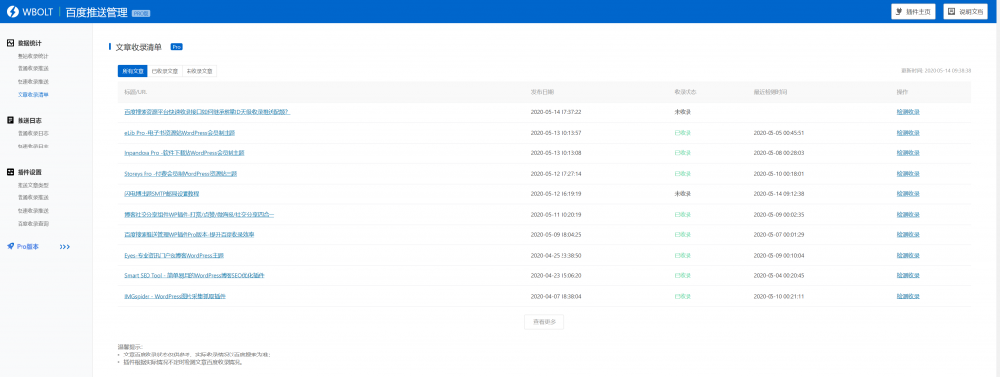
Task: Open the eLib Pro article link
Action: pyautogui.click(x=181, y=133)
